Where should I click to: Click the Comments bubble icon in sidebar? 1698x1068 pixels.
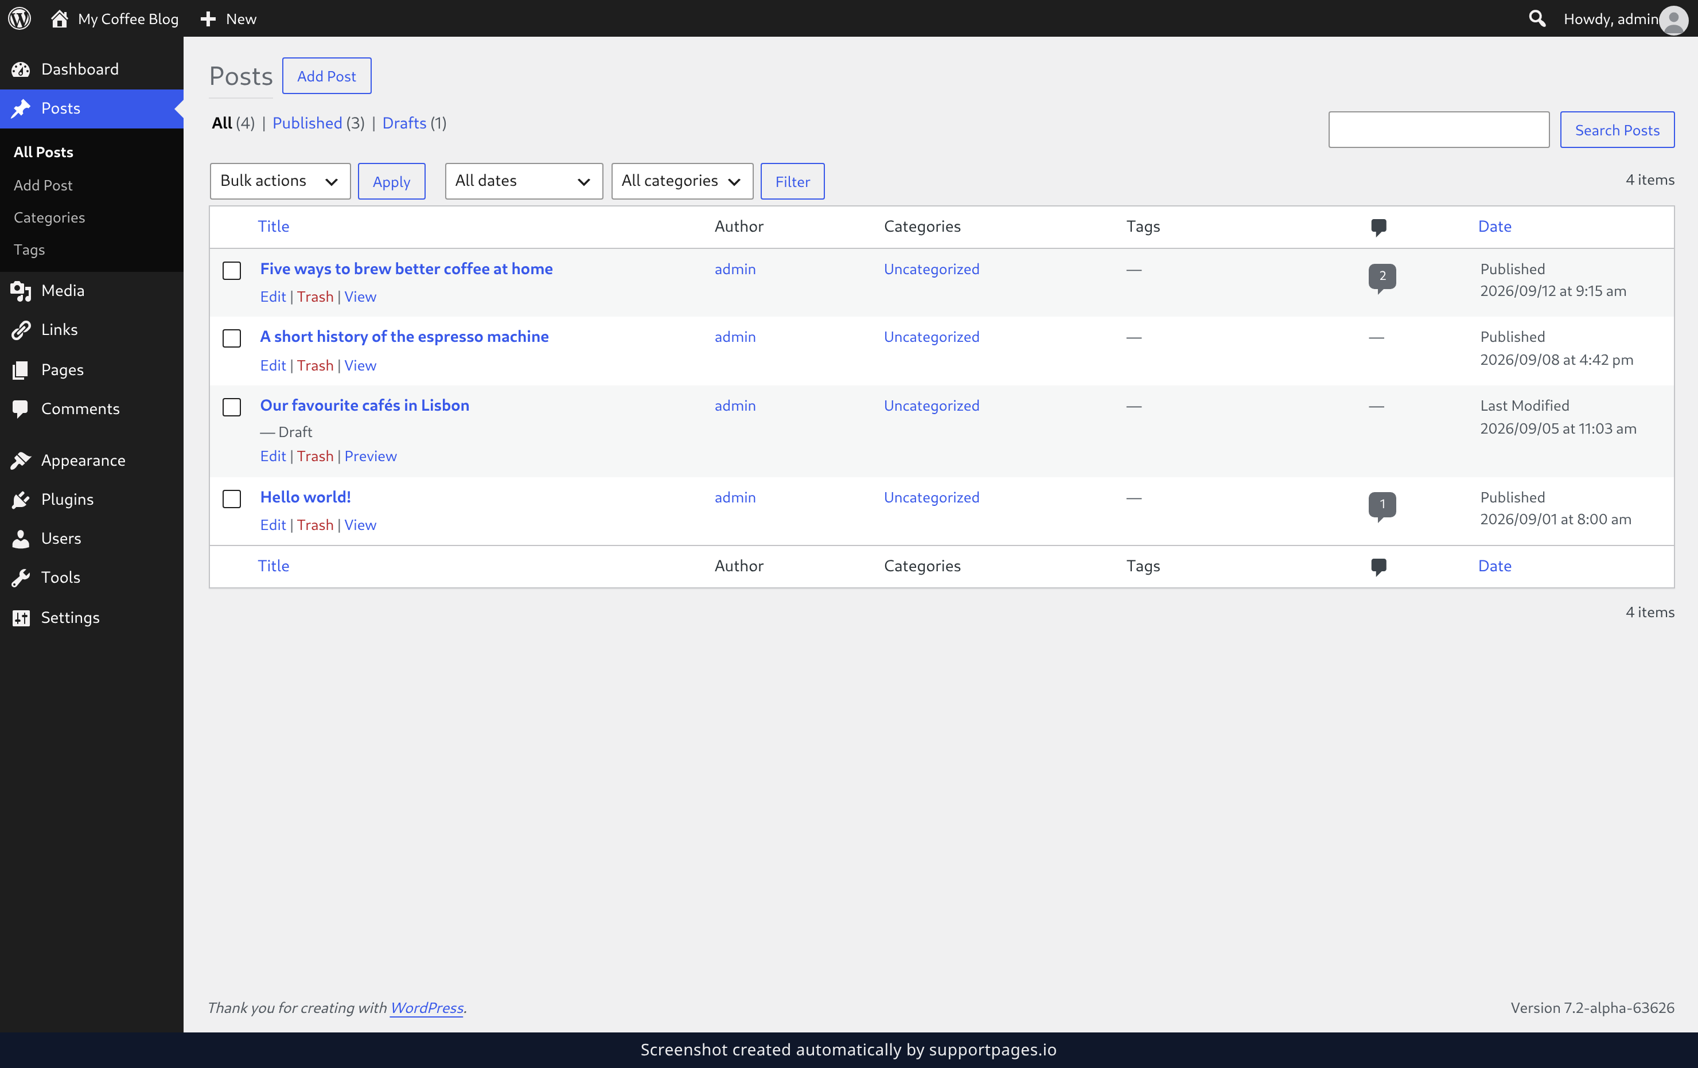coord(21,409)
